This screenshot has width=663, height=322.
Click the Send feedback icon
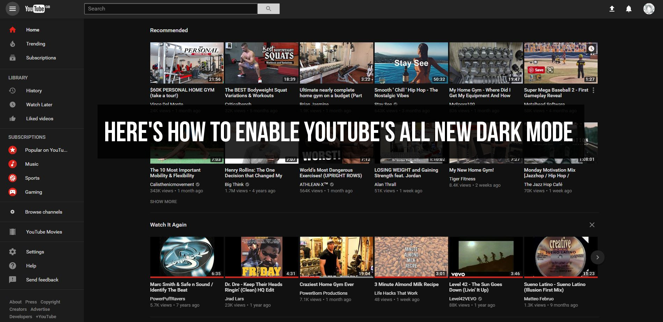[x=13, y=280]
